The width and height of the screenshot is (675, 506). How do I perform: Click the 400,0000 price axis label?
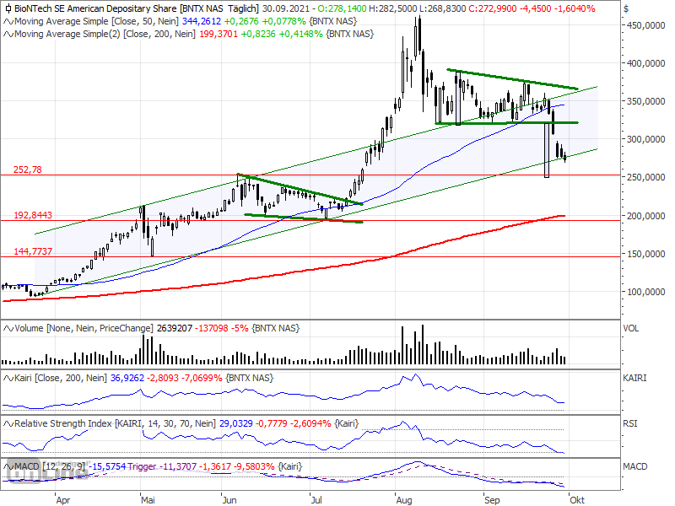(x=646, y=64)
